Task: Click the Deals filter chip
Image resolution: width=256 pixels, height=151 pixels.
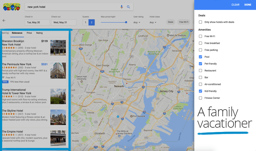Action: click(171, 22)
